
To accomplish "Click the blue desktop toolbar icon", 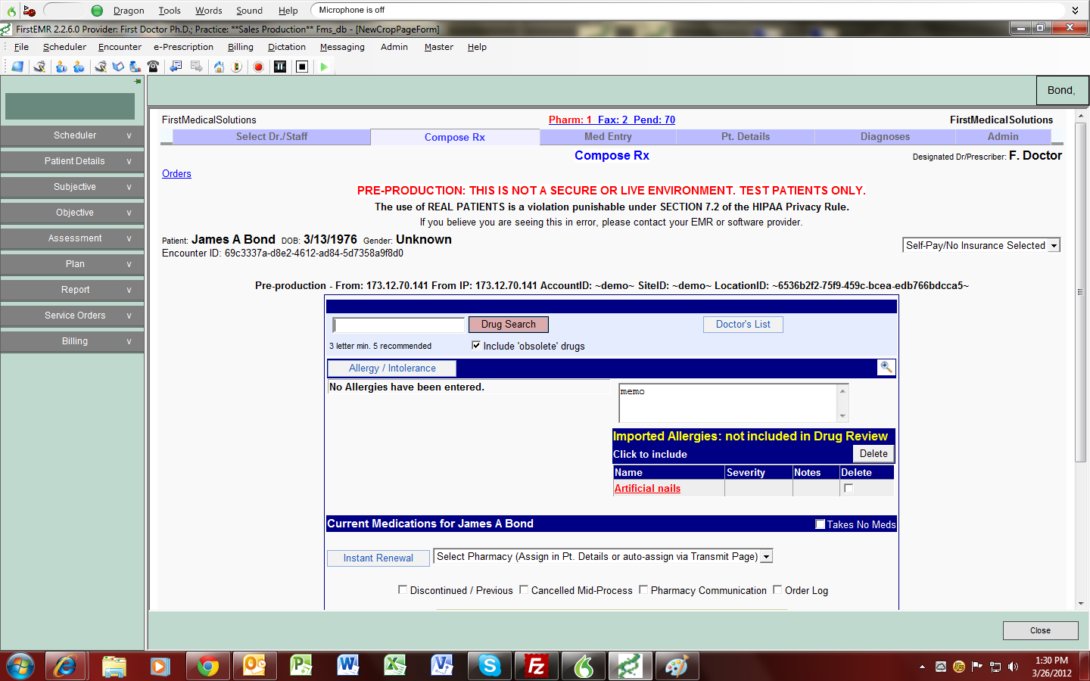I will [17, 67].
